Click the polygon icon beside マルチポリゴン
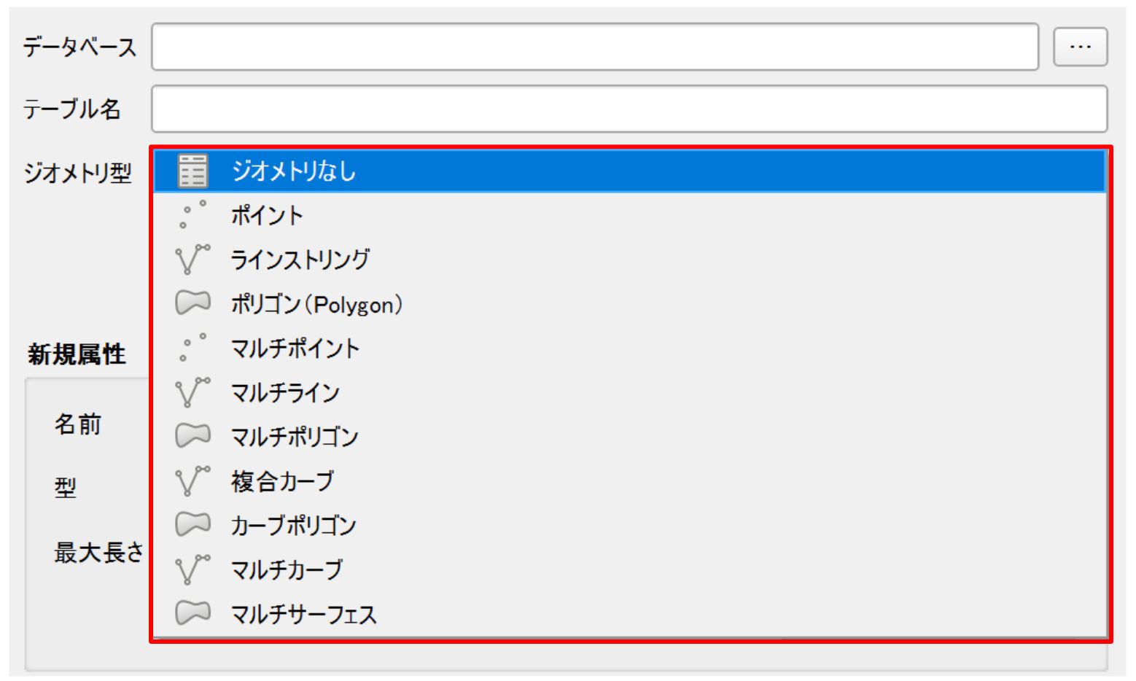This screenshot has height=681, width=1136. (x=193, y=436)
